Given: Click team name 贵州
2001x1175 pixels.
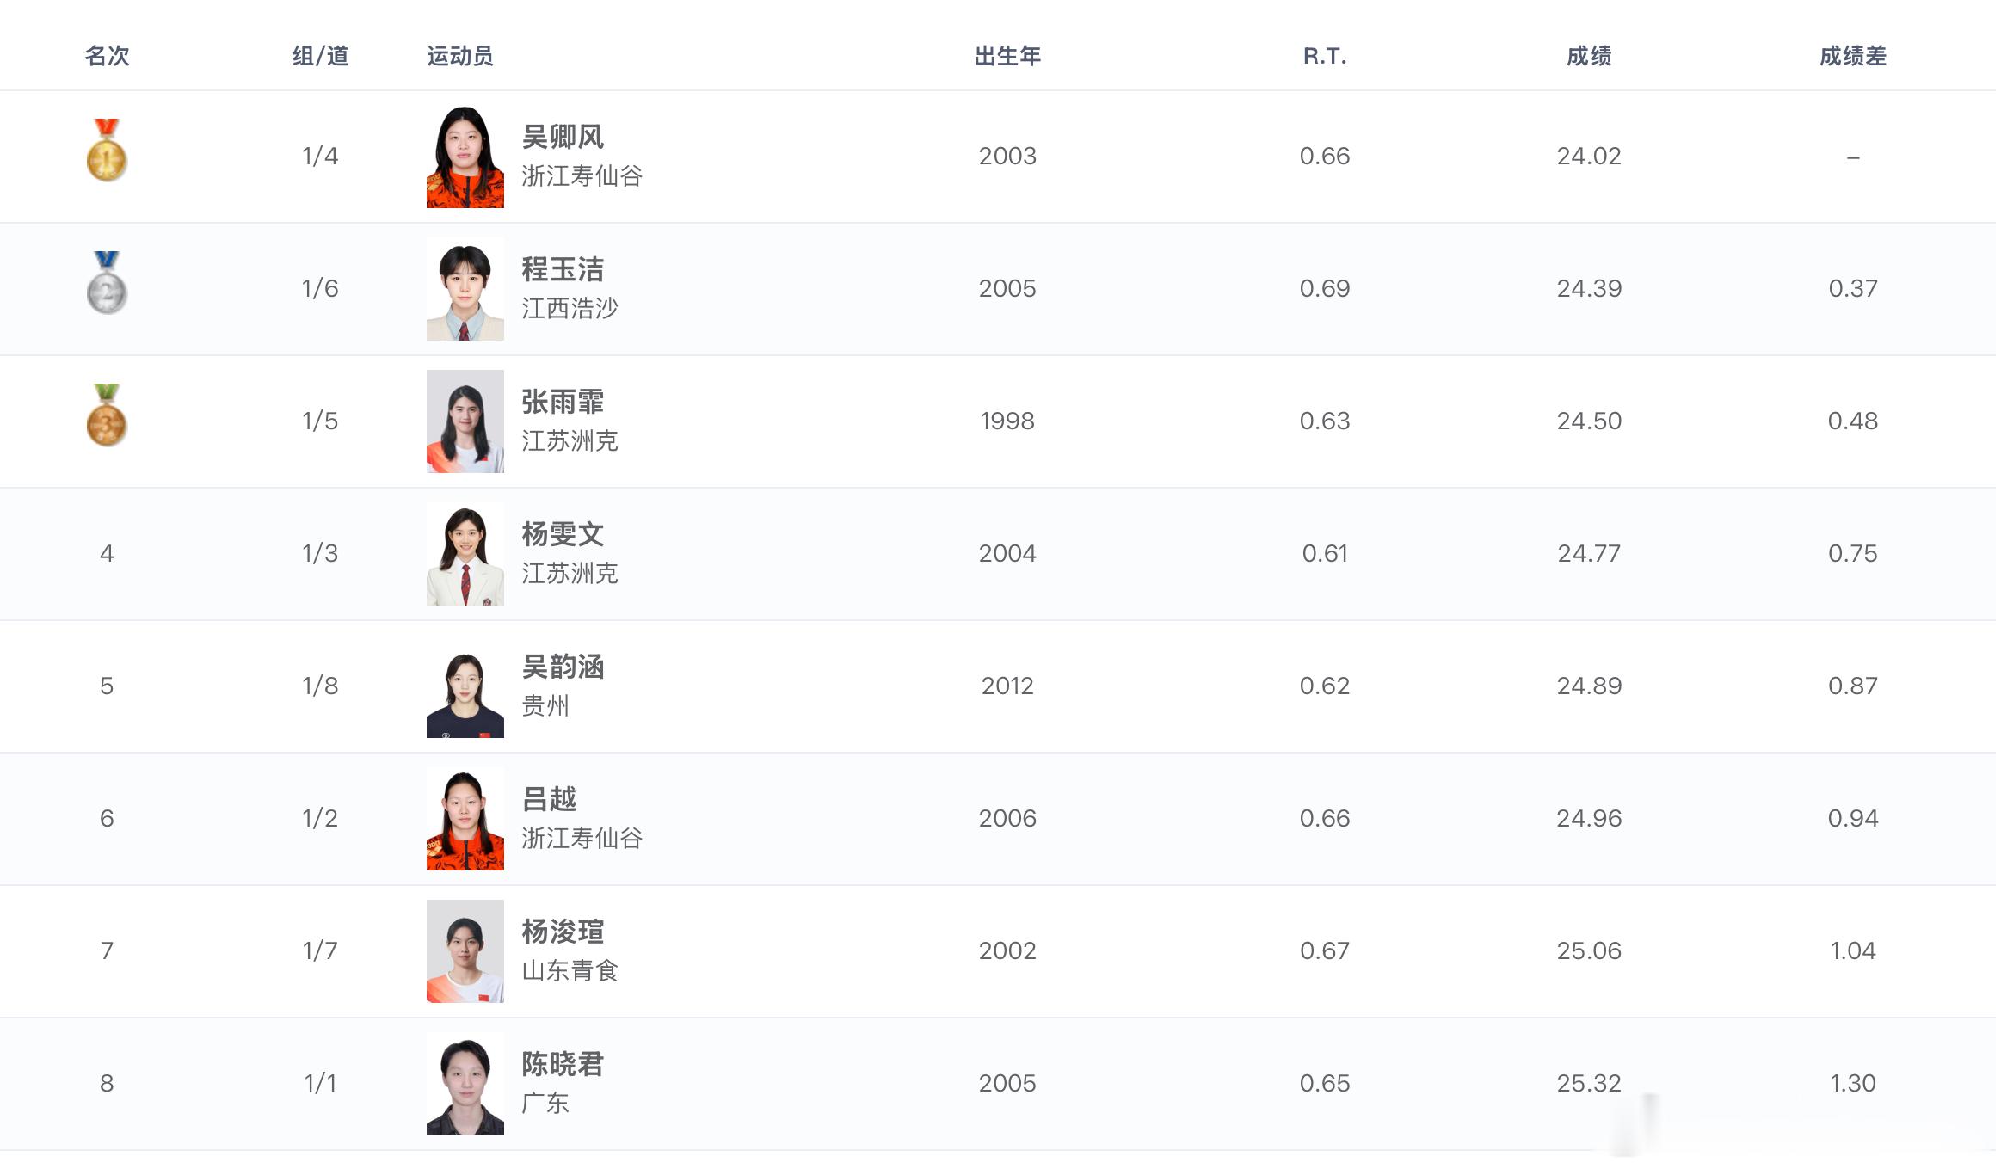Looking at the screenshot, I should (545, 706).
